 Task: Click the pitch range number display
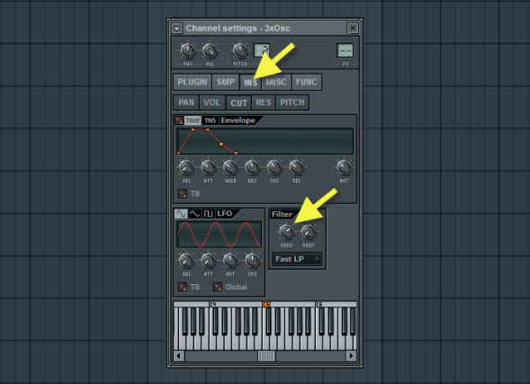262,50
